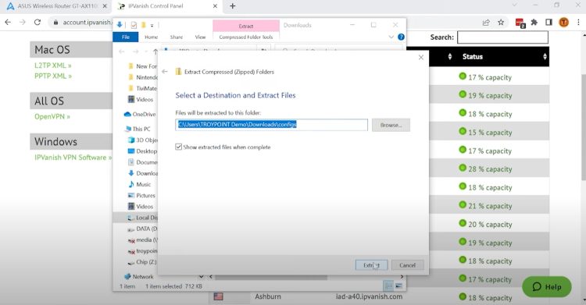Open the tab search chevron in browser
586x305 pixels.
click(514, 5)
